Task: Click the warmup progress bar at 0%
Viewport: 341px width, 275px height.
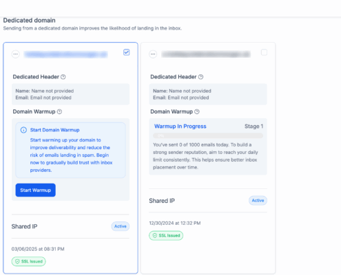Action: [x=208, y=136]
